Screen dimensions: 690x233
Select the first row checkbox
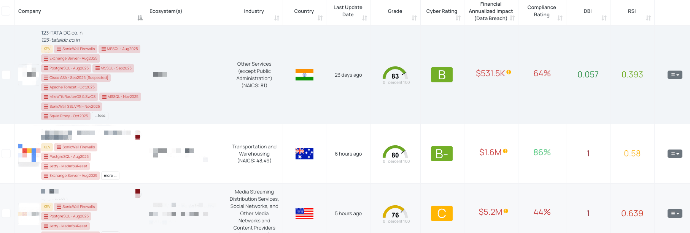point(6,75)
